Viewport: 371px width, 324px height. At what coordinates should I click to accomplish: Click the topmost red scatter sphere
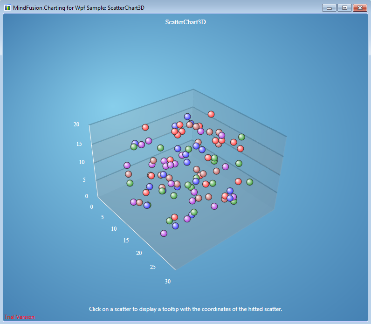211,114
